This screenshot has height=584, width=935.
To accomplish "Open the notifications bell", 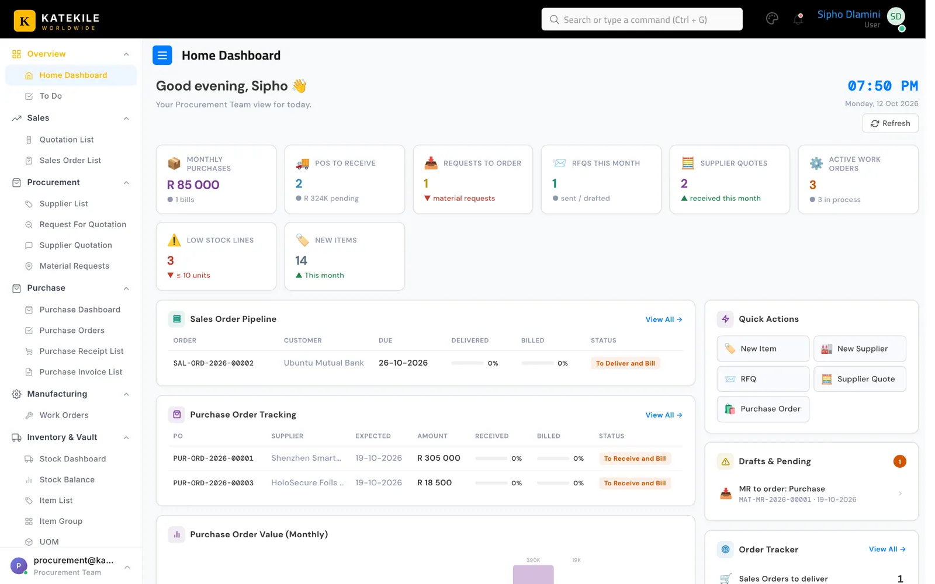I will click(x=798, y=19).
